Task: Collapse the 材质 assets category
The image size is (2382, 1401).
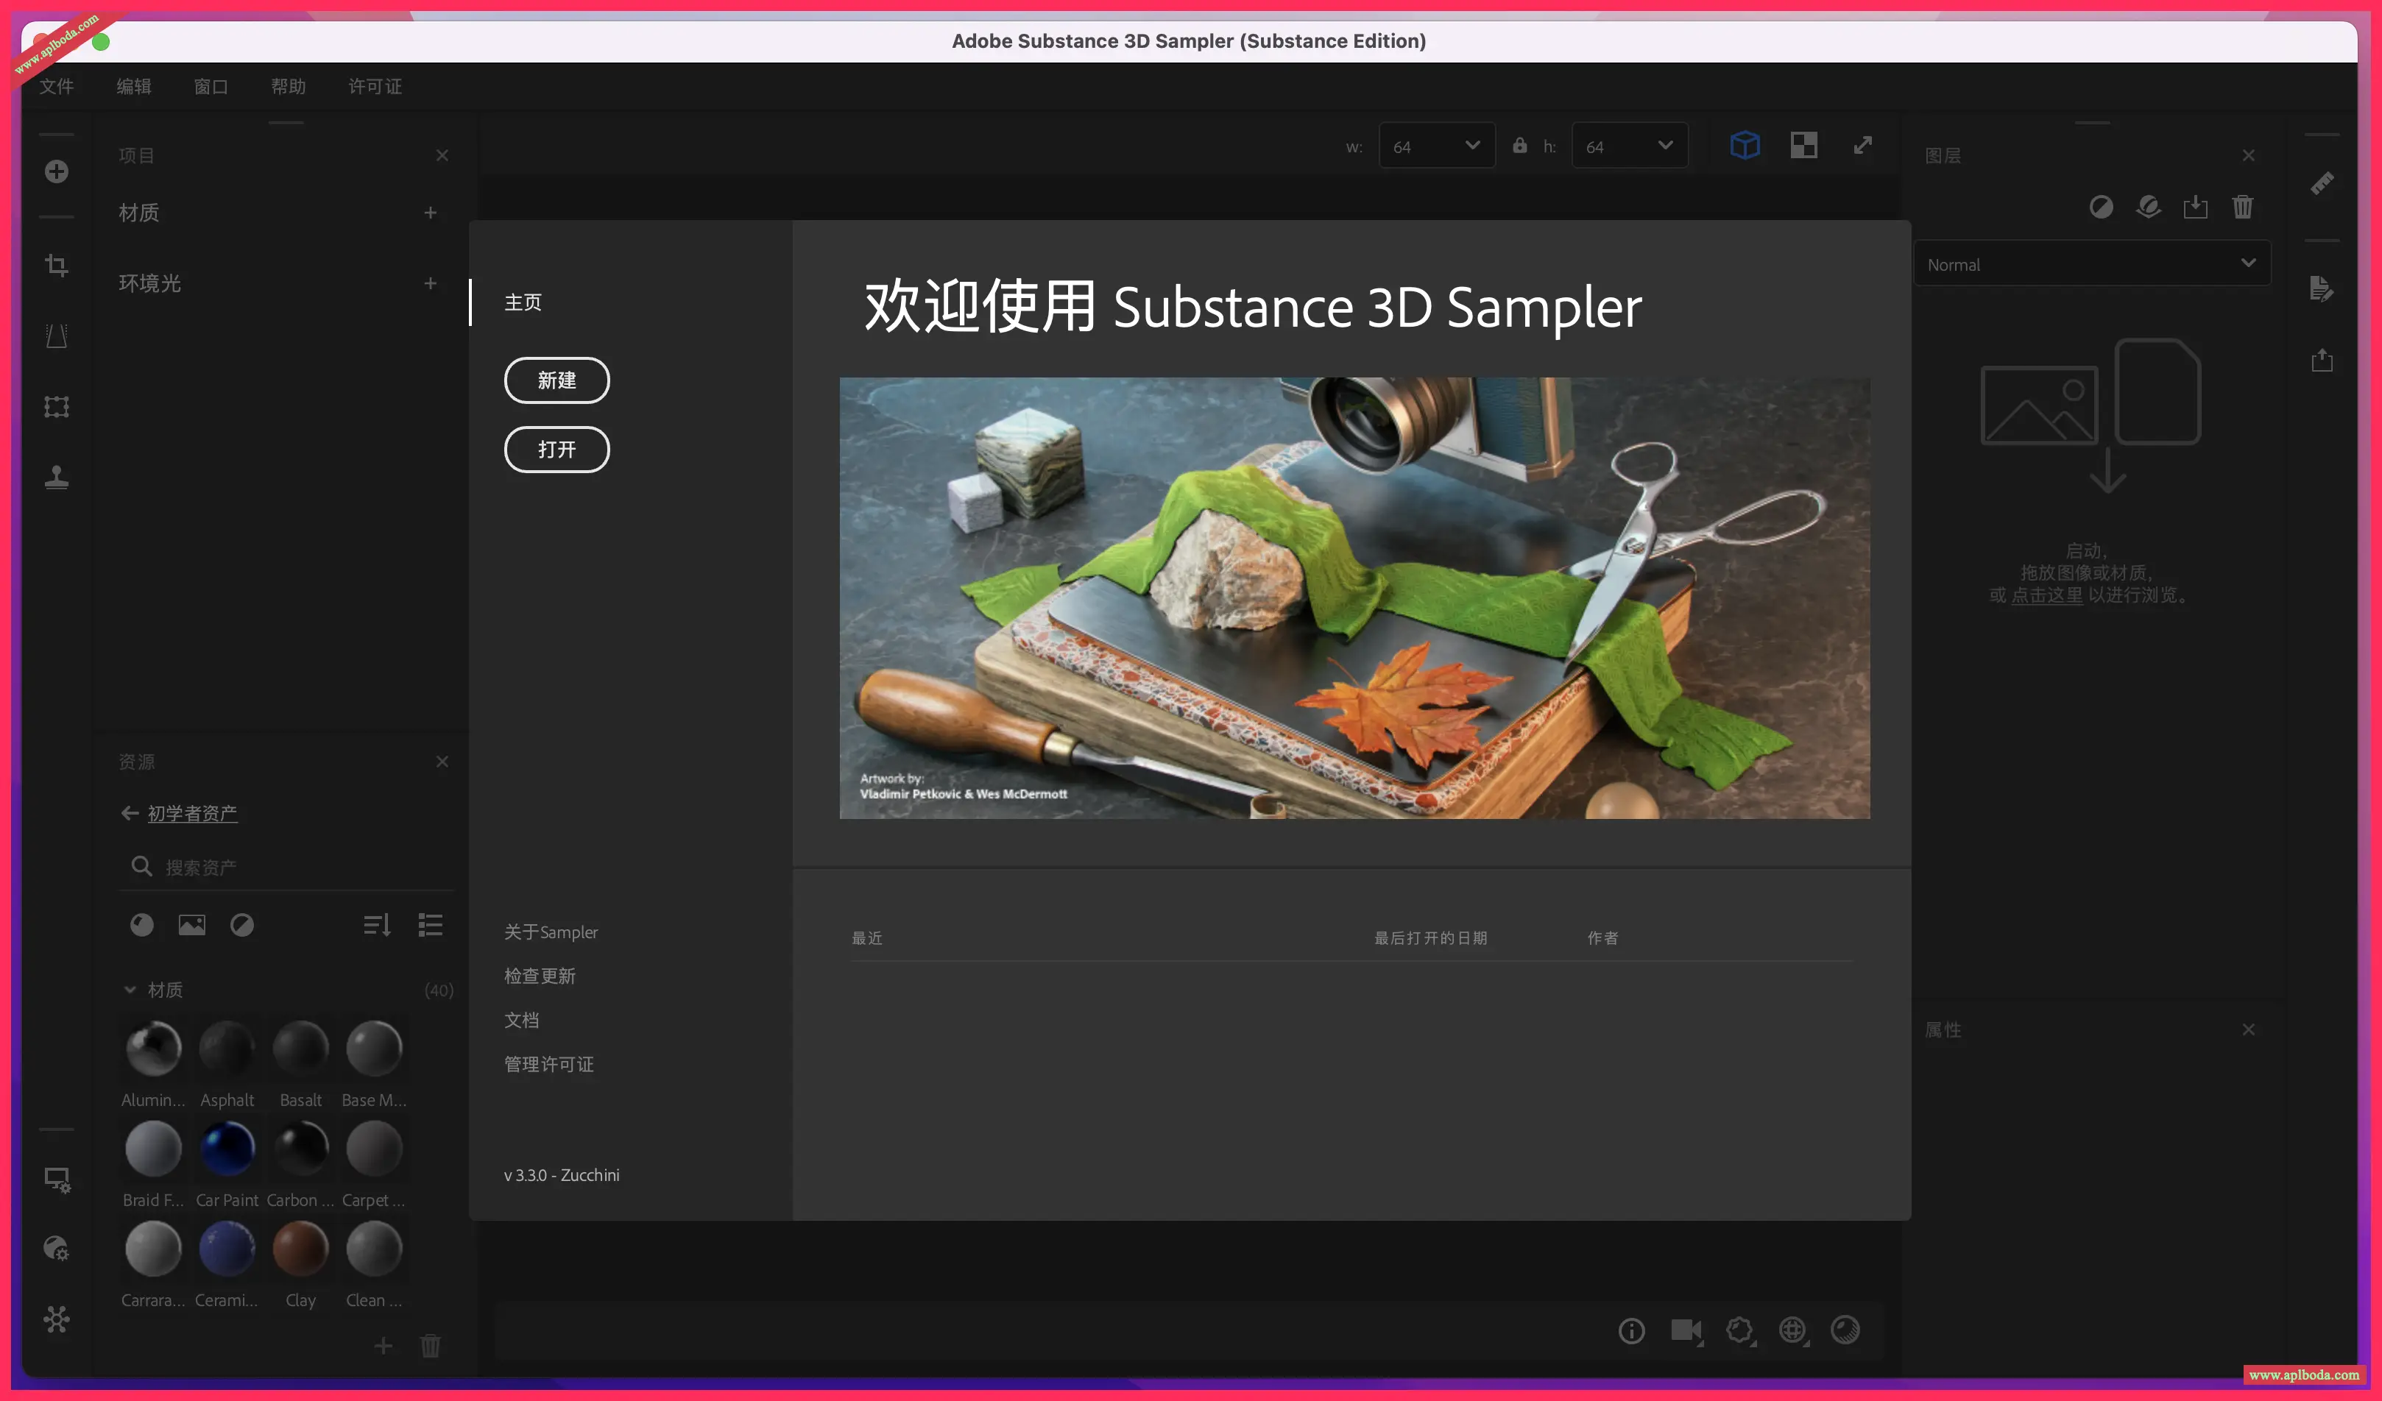Action: [x=130, y=989]
